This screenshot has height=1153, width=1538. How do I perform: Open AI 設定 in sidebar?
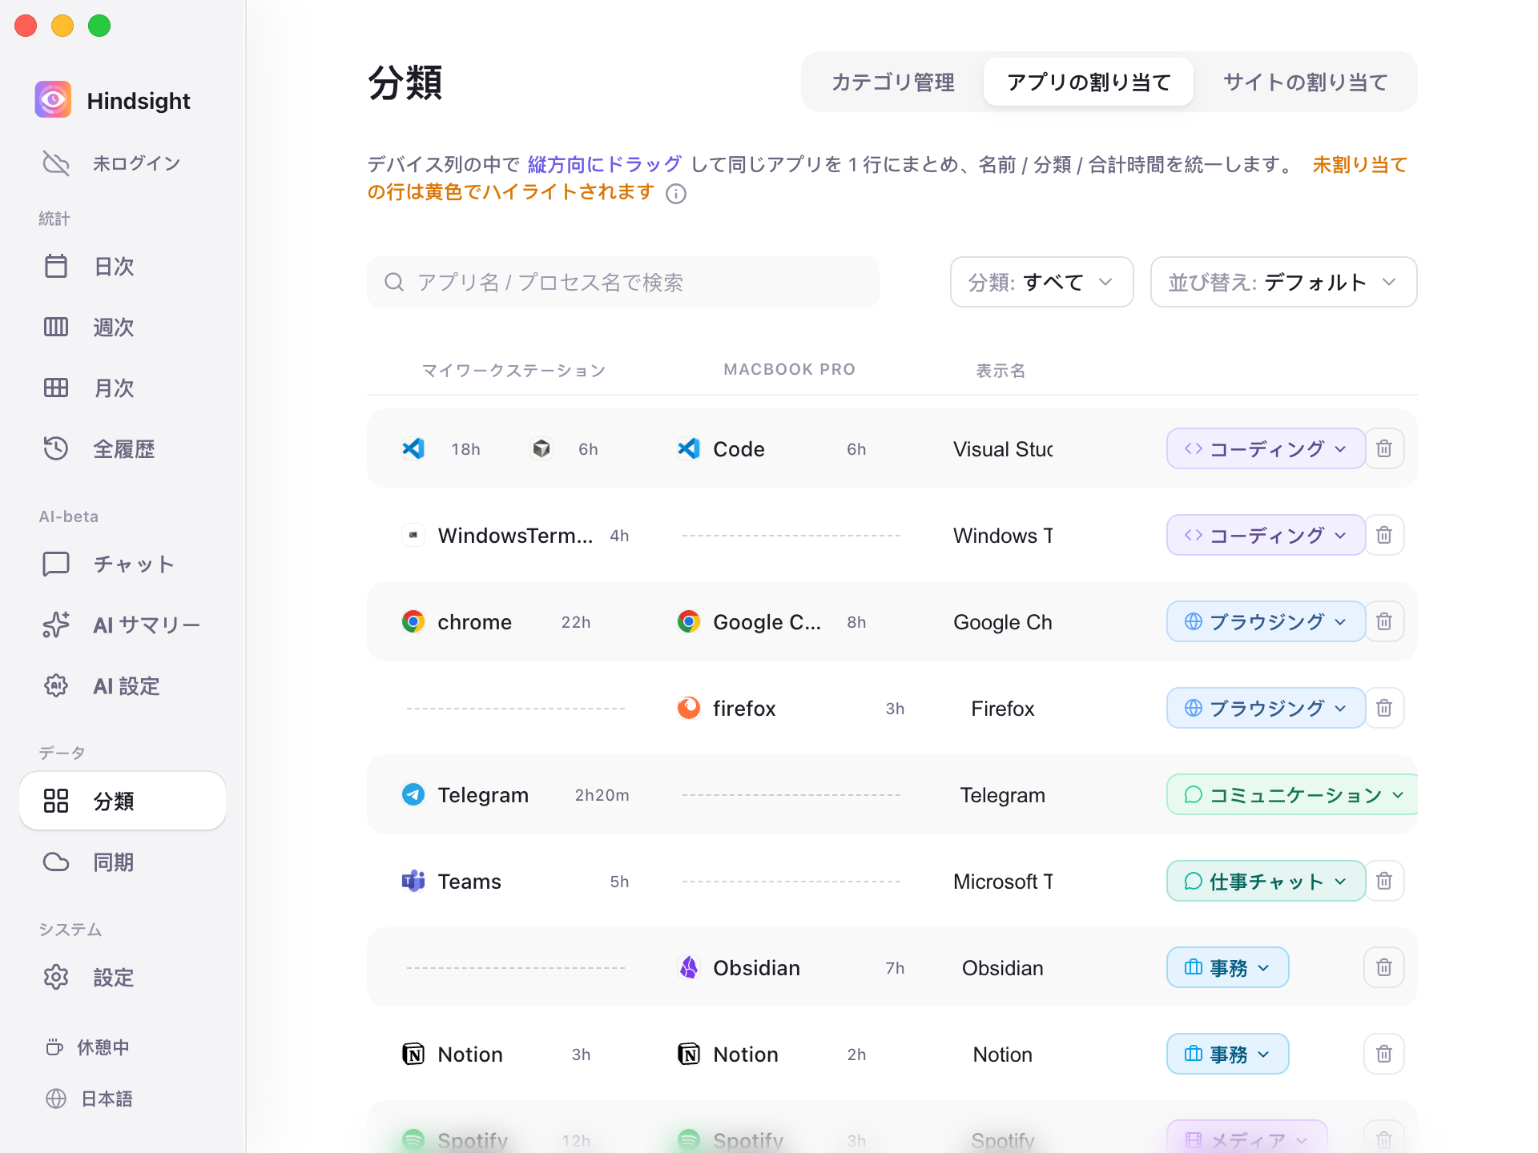(x=123, y=685)
